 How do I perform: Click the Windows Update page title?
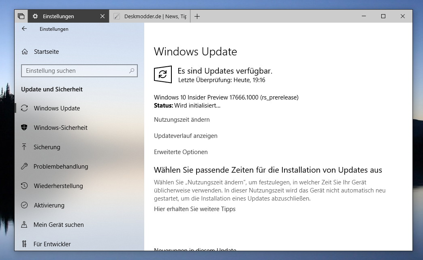pyautogui.click(x=195, y=51)
